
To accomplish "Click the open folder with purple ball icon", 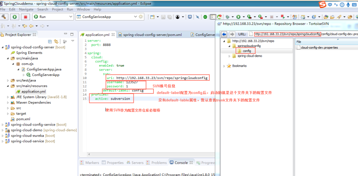I will pyautogui.click(x=326, y=17).
